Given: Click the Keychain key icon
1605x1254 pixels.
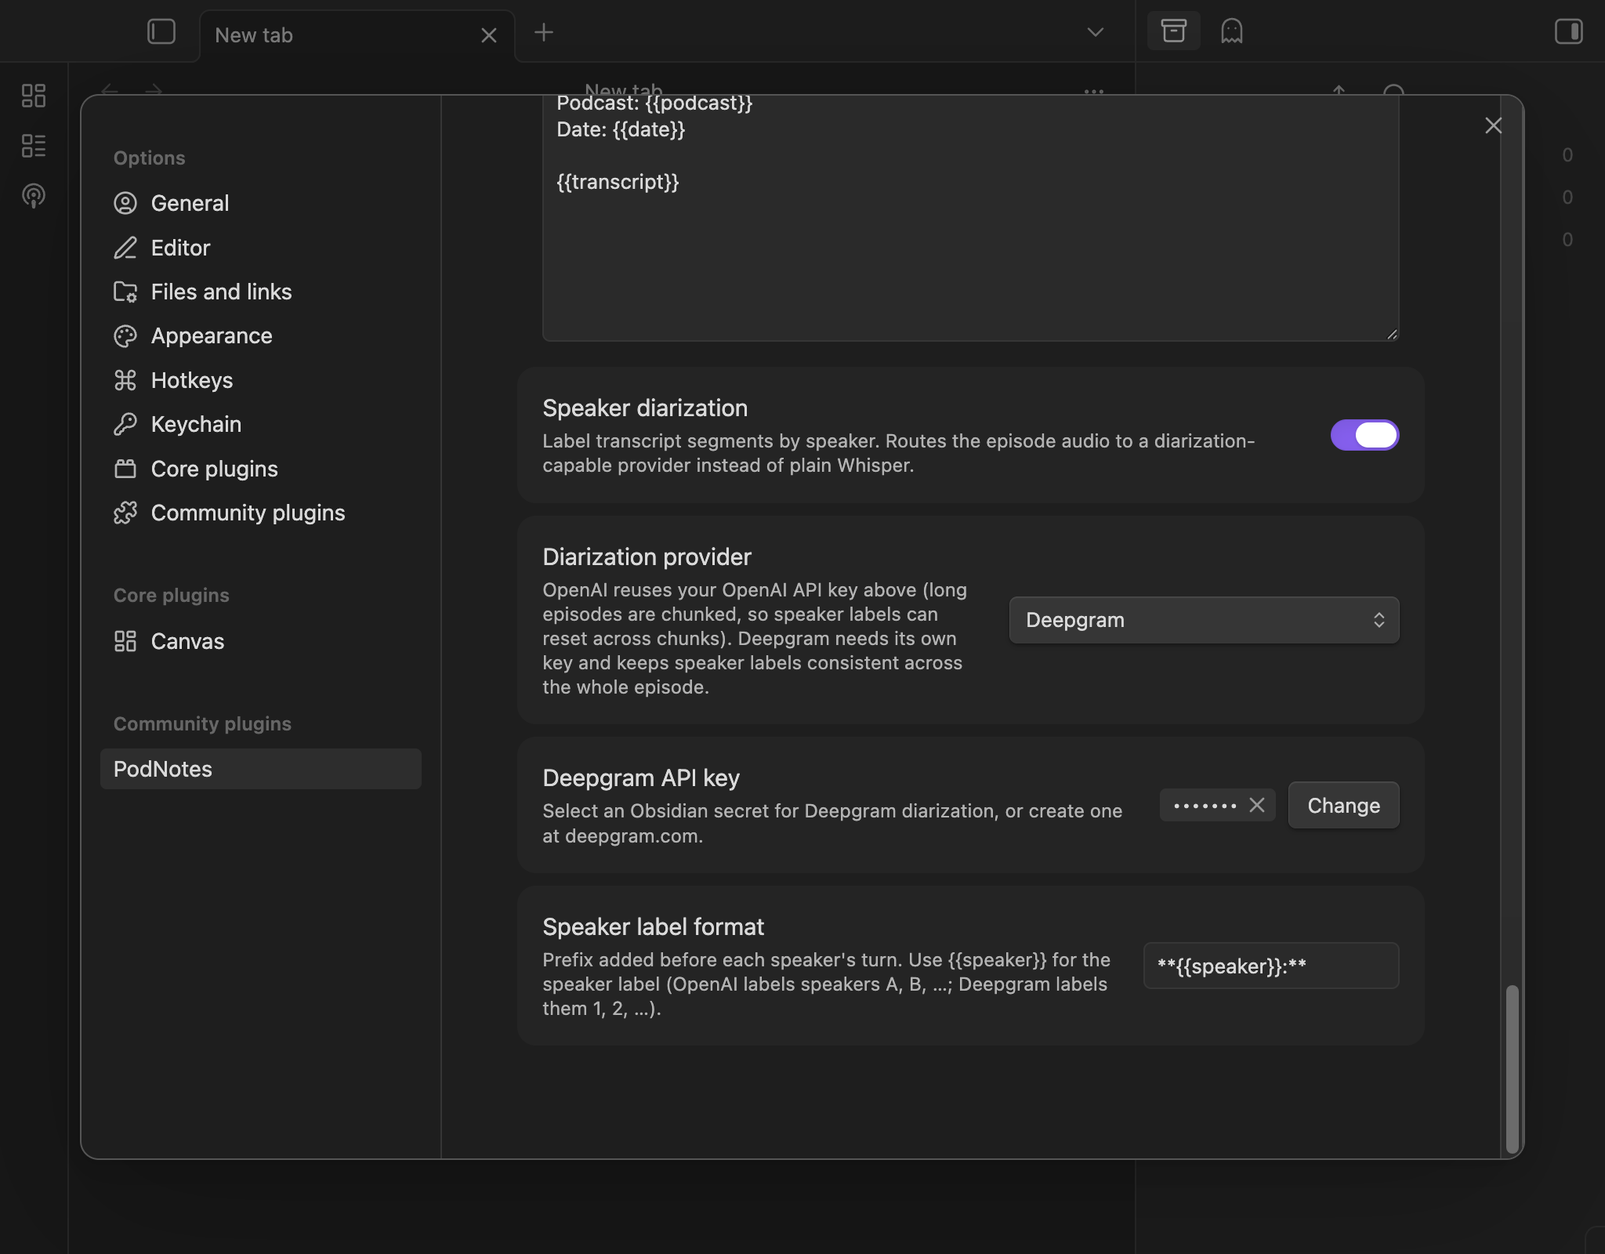Looking at the screenshot, I should pyautogui.click(x=125, y=424).
